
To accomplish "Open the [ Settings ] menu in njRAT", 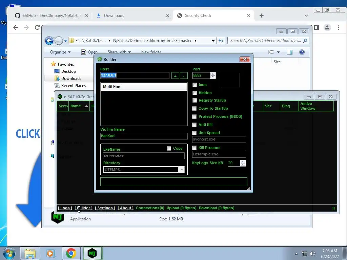I will point(105,208).
